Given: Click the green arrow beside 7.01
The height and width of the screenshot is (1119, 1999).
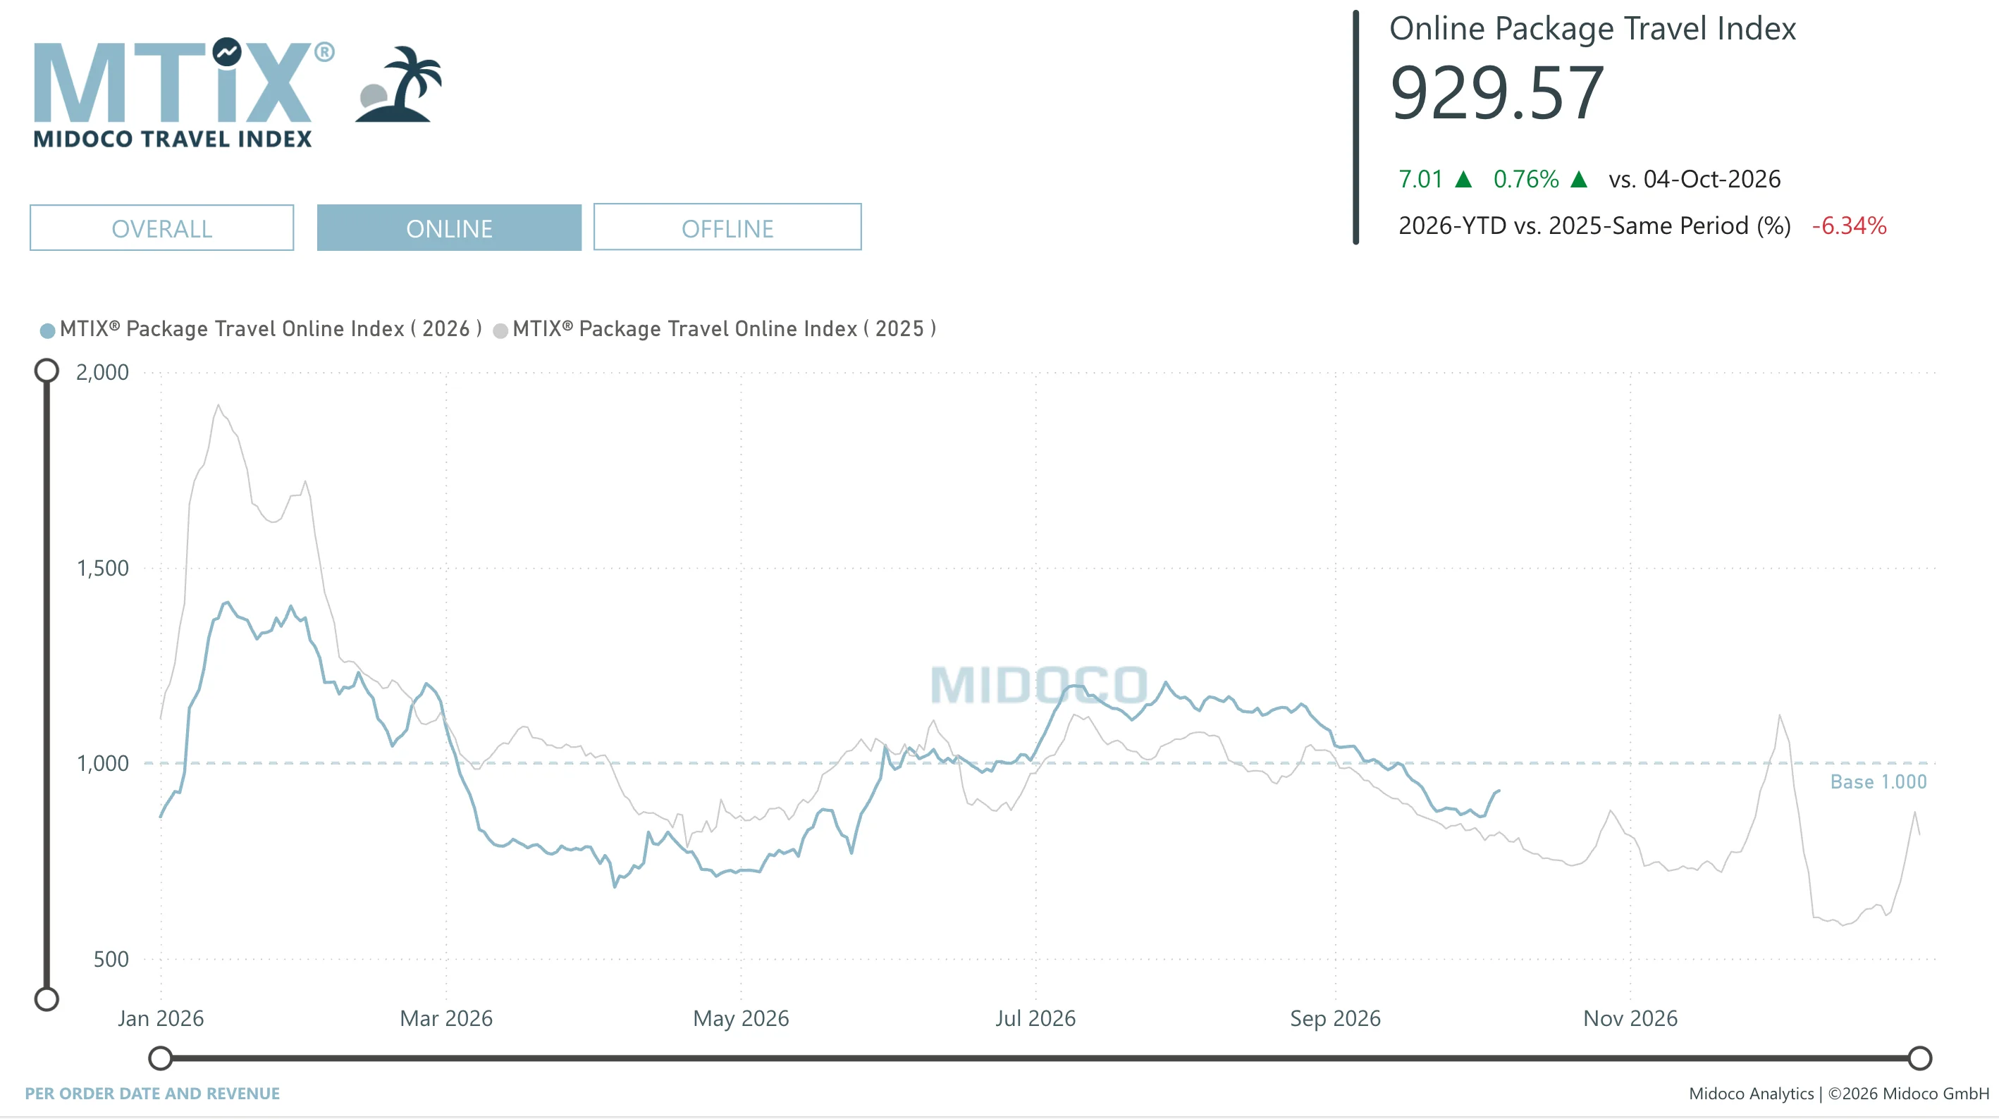Looking at the screenshot, I should tap(1463, 179).
